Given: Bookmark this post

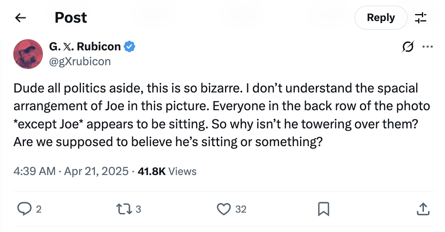Looking at the screenshot, I should 323,209.
